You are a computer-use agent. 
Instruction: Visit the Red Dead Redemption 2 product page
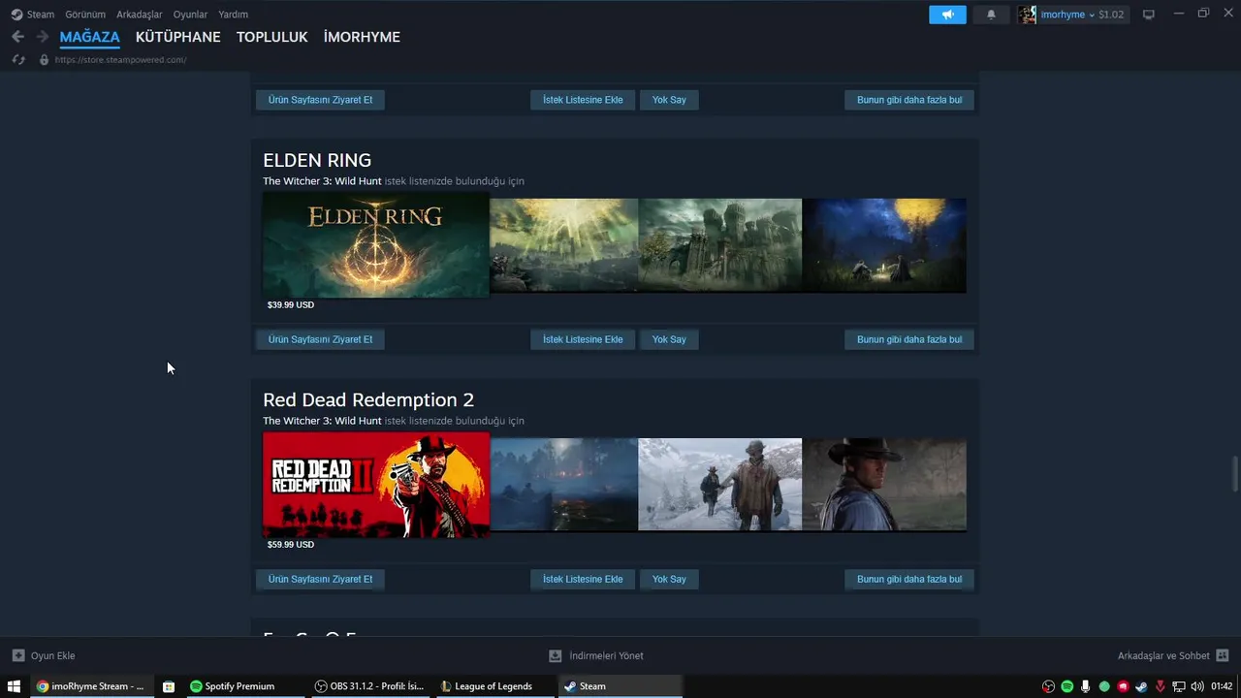tap(320, 579)
